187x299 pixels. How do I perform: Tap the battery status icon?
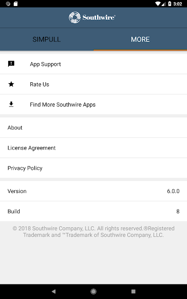tap(170, 4)
